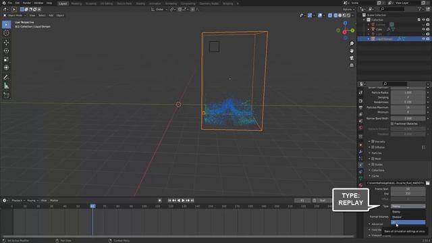Viewport: 432px width, 243px height.
Task: Click the Randomness value field
Action: tap(408, 102)
